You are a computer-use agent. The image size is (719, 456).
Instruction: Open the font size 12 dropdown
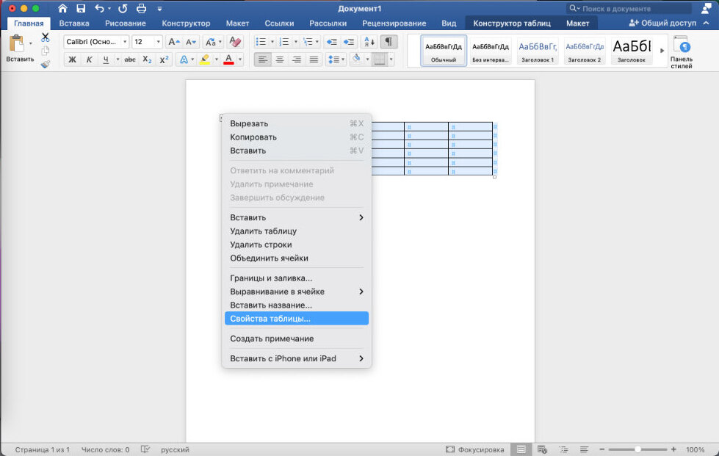147,42
